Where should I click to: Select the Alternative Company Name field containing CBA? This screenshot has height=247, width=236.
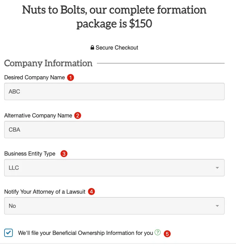(x=114, y=130)
